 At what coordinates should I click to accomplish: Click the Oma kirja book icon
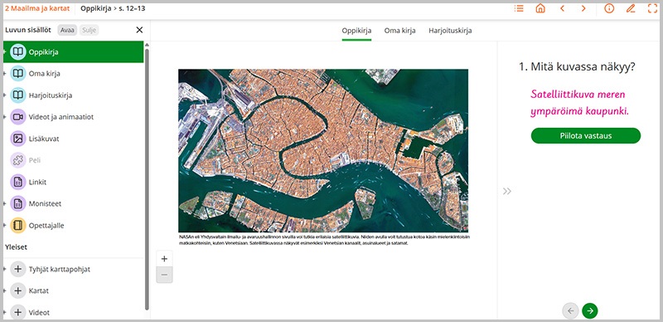click(x=17, y=74)
